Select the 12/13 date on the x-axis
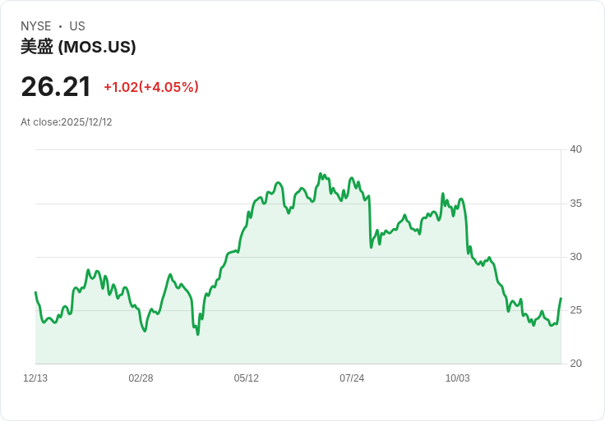This screenshot has height=421, width=605. pyautogui.click(x=35, y=378)
